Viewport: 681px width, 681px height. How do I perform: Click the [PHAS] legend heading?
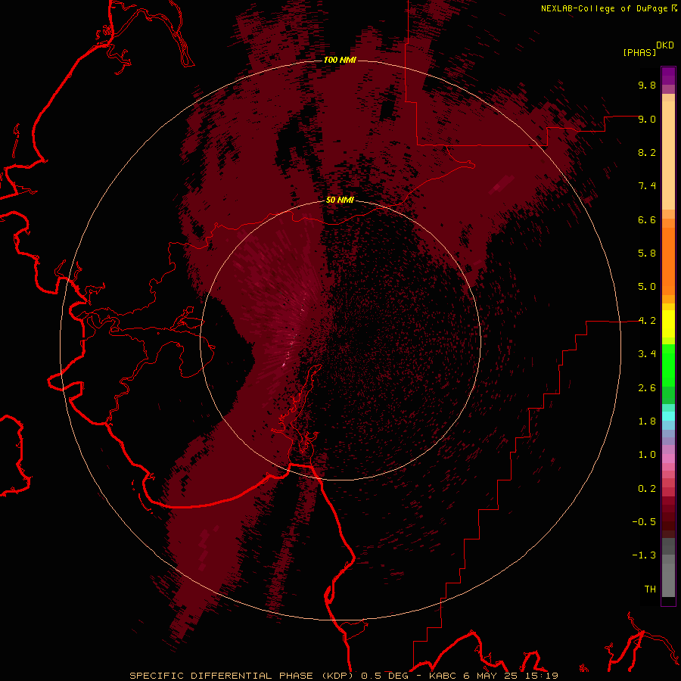click(639, 52)
